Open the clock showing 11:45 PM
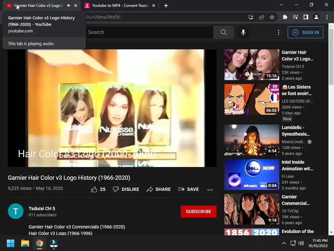The height and width of the screenshot is (251, 334). coord(318,243)
